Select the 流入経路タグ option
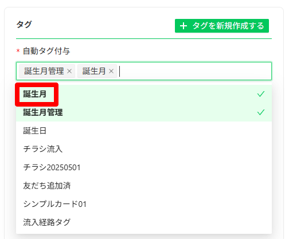Viewport: 285px width, 239px height. 144,222
